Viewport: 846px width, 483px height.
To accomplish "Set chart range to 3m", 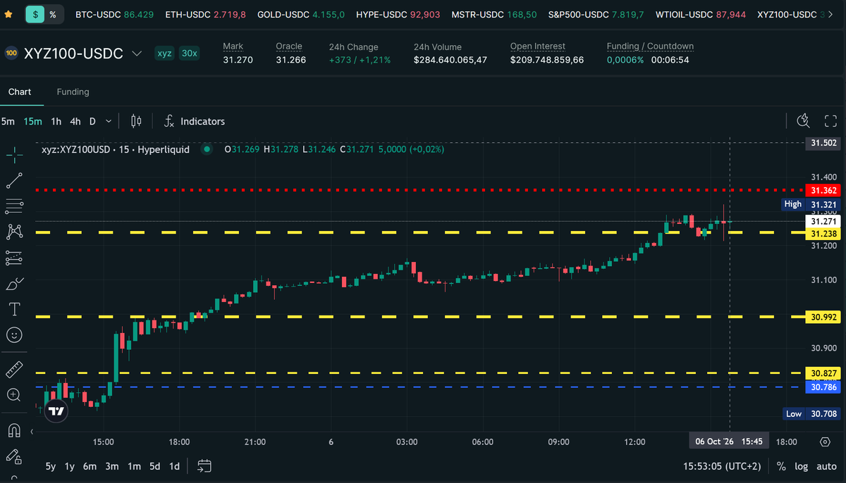I will pyautogui.click(x=112, y=466).
